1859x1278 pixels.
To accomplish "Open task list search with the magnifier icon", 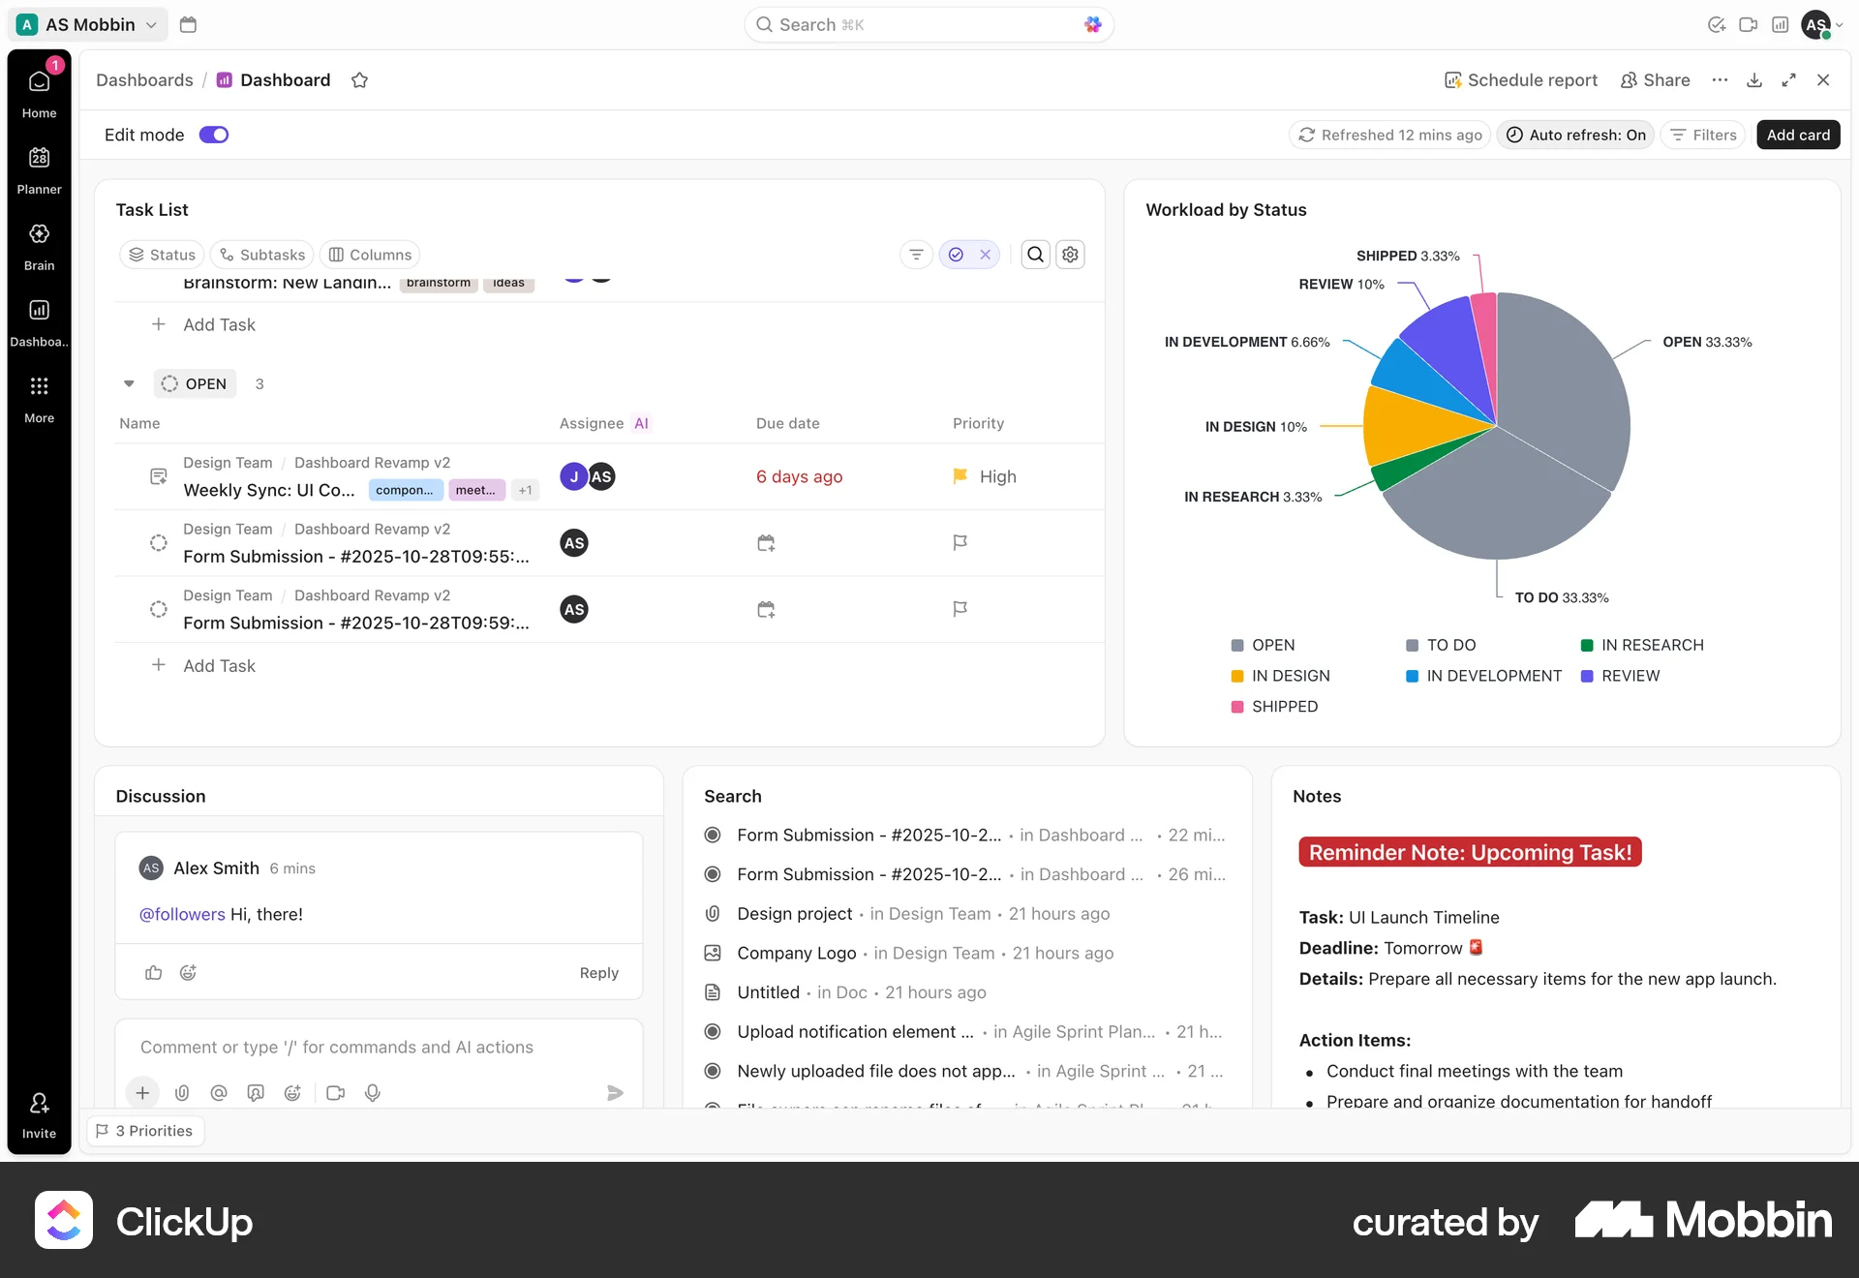I will (x=1035, y=254).
